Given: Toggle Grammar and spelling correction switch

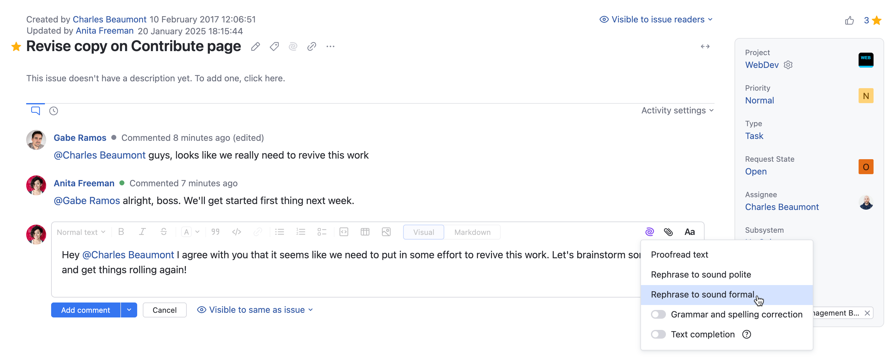Looking at the screenshot, I should pos(658,314).
